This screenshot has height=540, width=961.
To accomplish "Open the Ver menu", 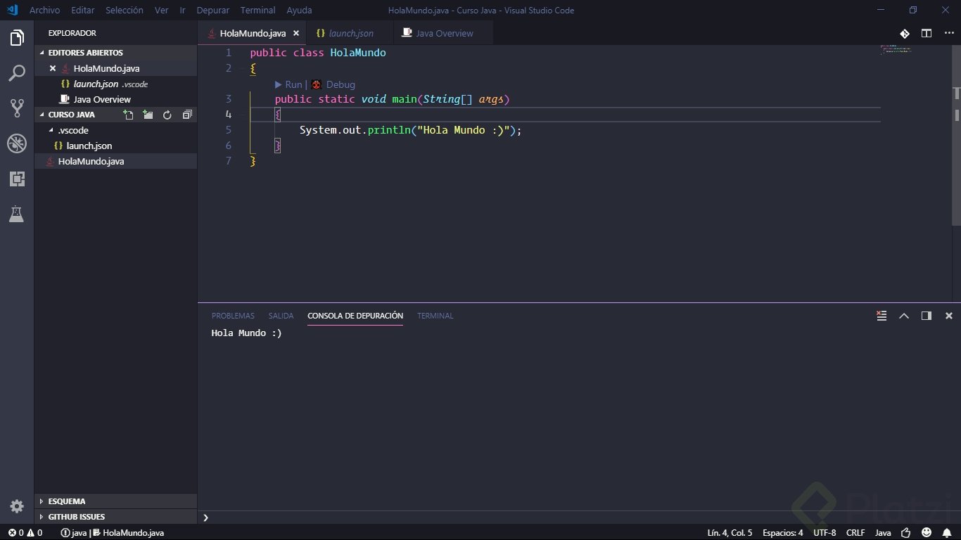I will click(162, 11).
